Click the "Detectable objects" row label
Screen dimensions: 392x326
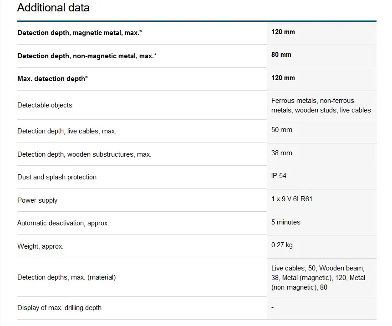pos(45,105)
